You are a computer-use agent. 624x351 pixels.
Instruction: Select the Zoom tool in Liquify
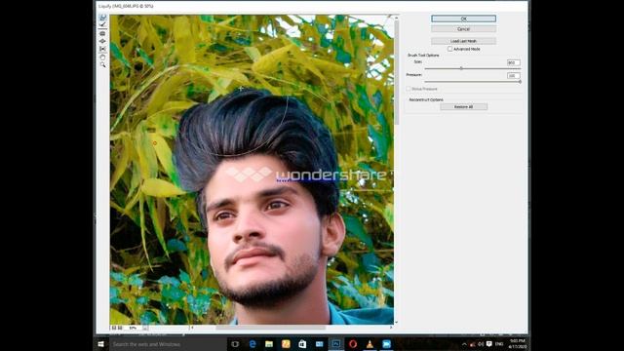102,65
